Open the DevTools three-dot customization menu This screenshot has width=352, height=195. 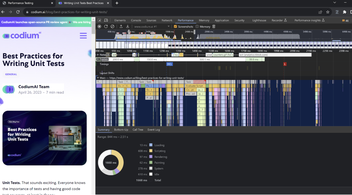pyautogui.click(x=351, y=20)
